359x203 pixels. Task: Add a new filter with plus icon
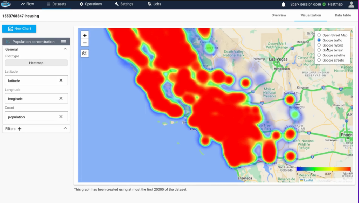tap(20, 129)
